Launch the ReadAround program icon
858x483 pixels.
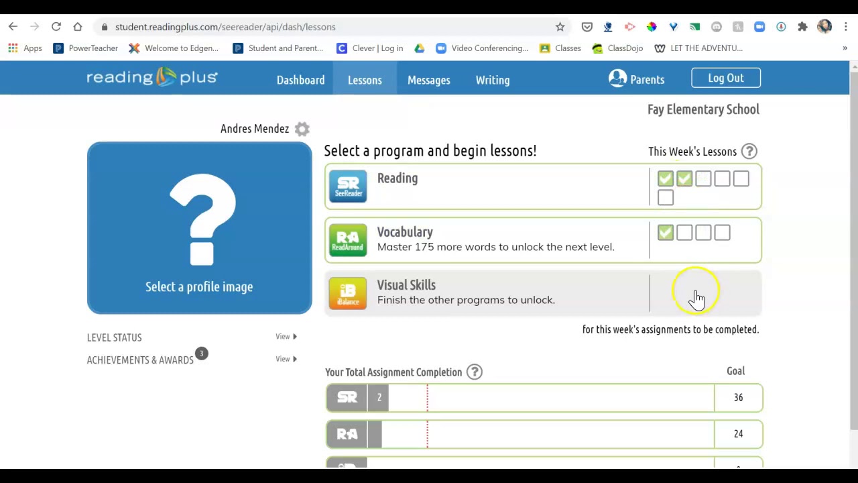348,239
